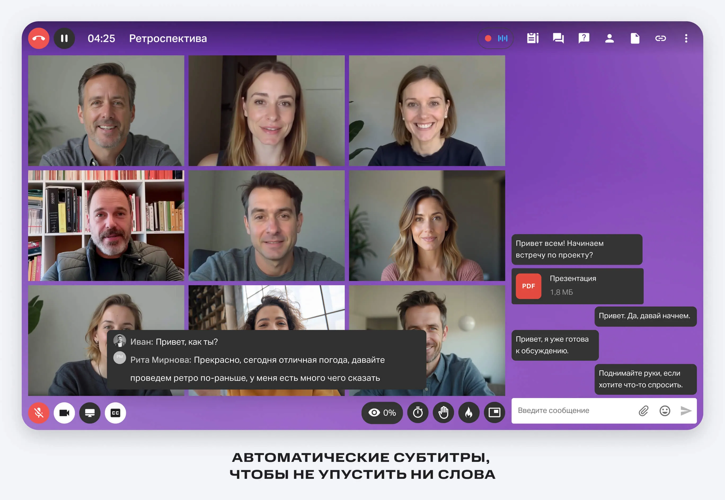The height and width of the screenshot is (500, 725).
Task: Show the participants list
Action: click(609, 38)
